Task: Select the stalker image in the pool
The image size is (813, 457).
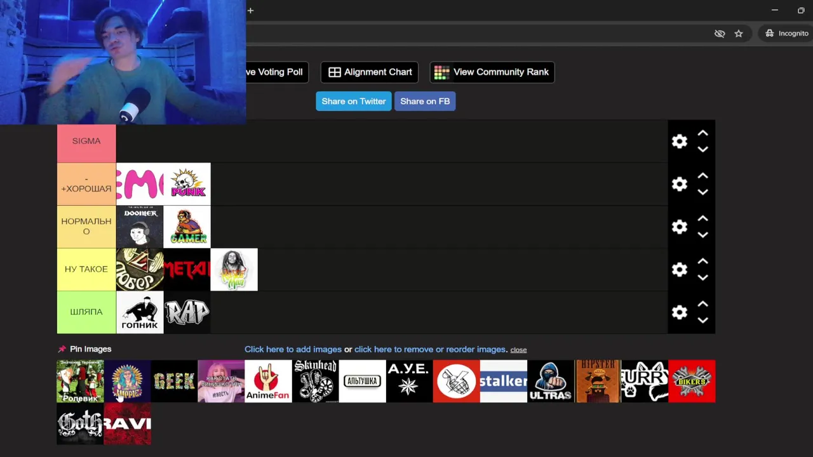Action: [x=503, y=381]
